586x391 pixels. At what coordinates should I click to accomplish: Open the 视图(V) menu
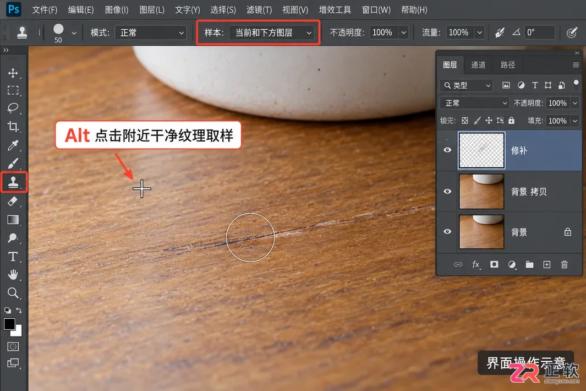(295, 10)
